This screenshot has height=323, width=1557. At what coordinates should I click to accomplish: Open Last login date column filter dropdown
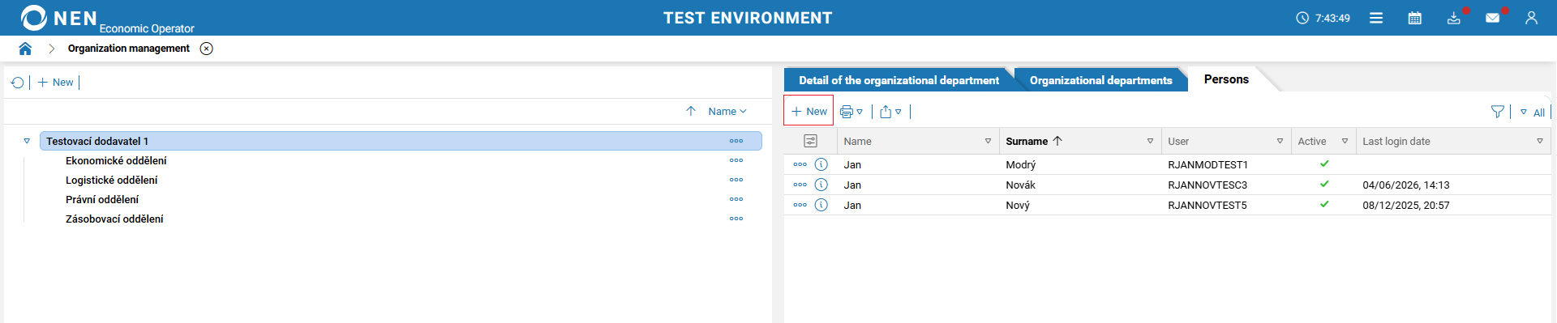(1539, 141)
